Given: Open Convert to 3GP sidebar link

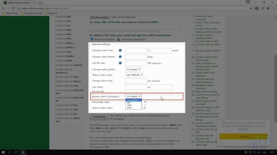Looking at the screenshot, I should click(63, 17).
